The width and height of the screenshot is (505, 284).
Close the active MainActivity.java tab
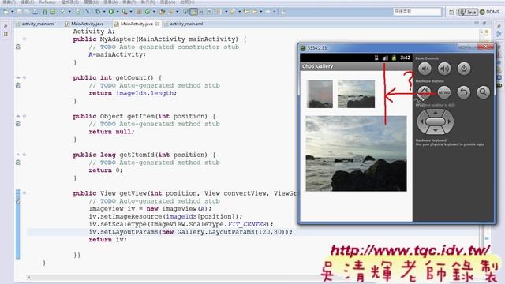click(157, 24)
